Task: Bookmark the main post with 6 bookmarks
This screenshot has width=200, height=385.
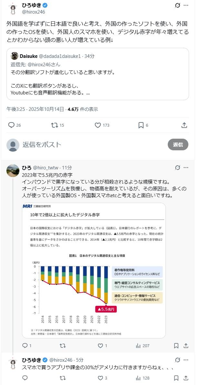Action: pyautogui.click(x=141, y=125)
